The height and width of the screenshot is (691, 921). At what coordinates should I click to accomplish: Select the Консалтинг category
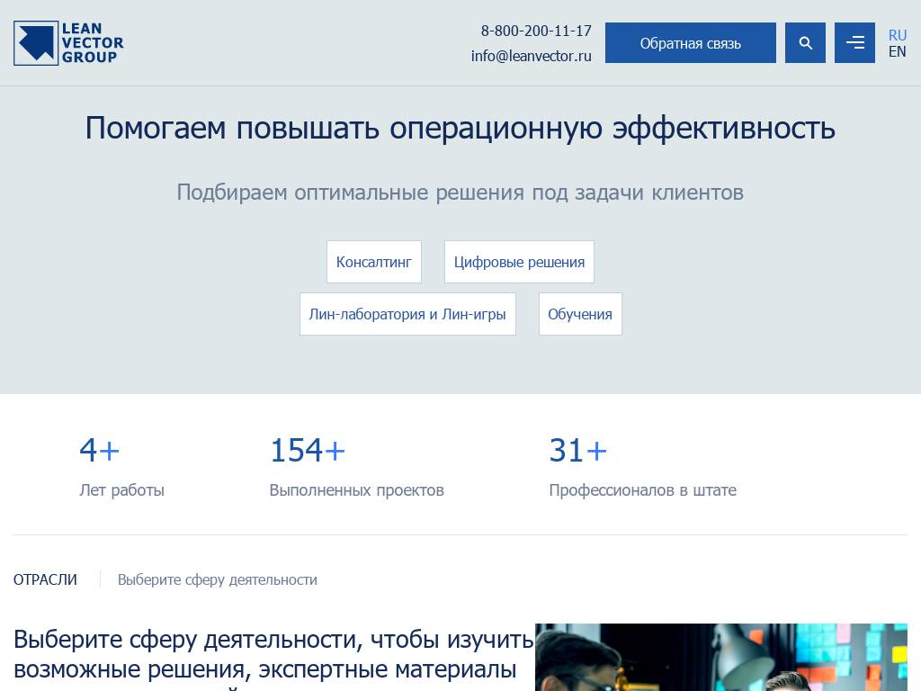tap(374, 262)
